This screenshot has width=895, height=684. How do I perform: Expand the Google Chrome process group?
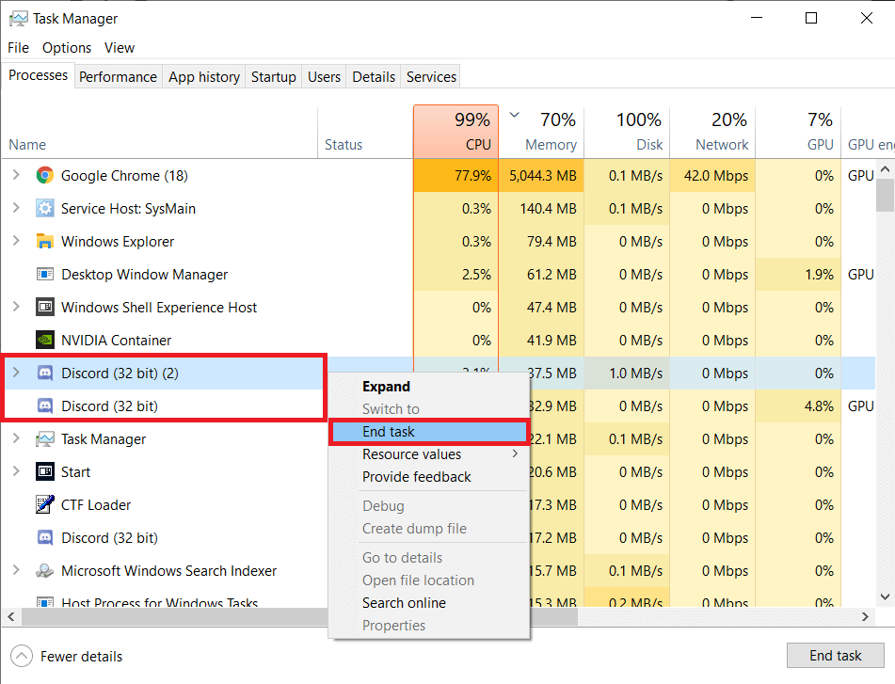(17, 175)
